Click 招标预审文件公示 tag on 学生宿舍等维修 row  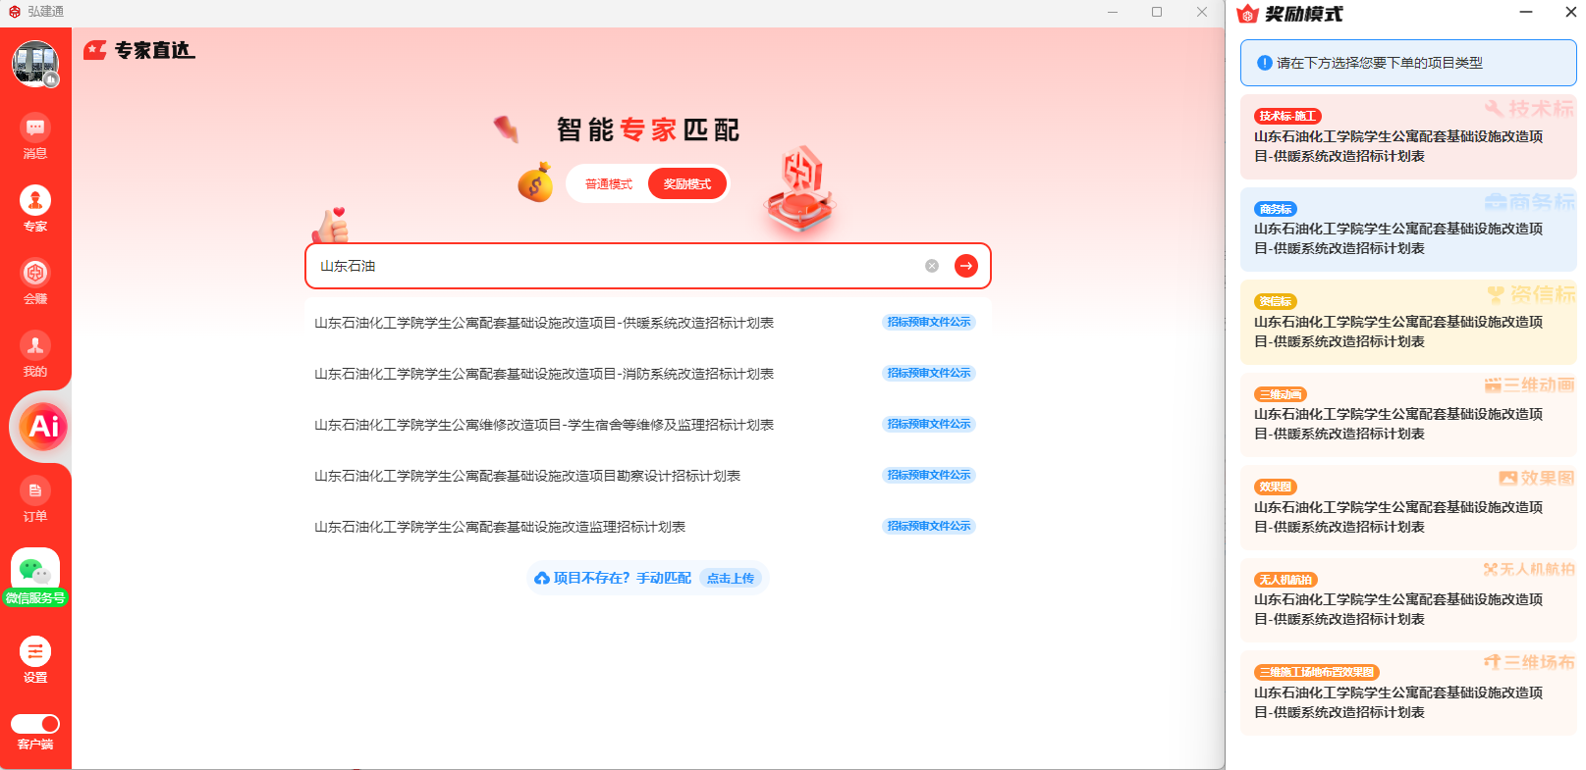929,424
